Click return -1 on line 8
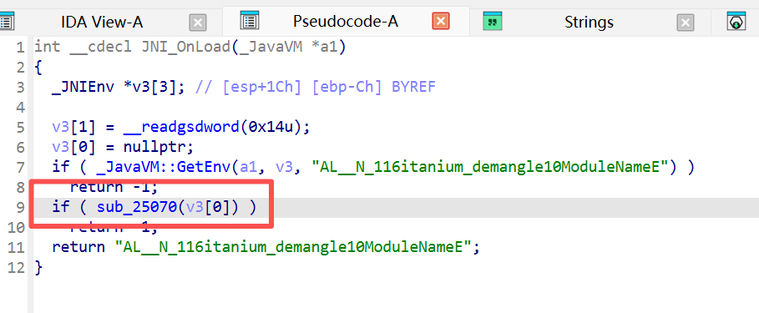 [114, 187]
